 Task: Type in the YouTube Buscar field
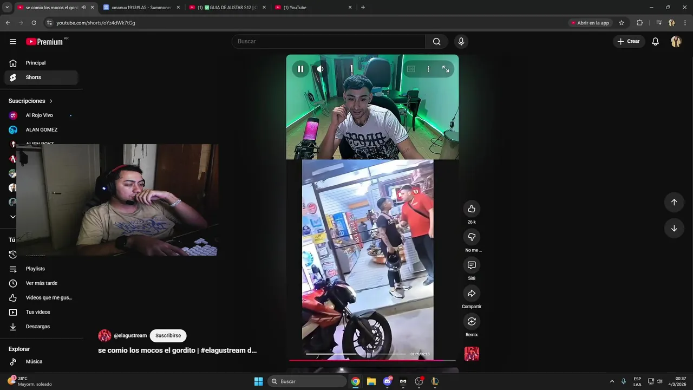pyautogui.click(x=329, y=41)
